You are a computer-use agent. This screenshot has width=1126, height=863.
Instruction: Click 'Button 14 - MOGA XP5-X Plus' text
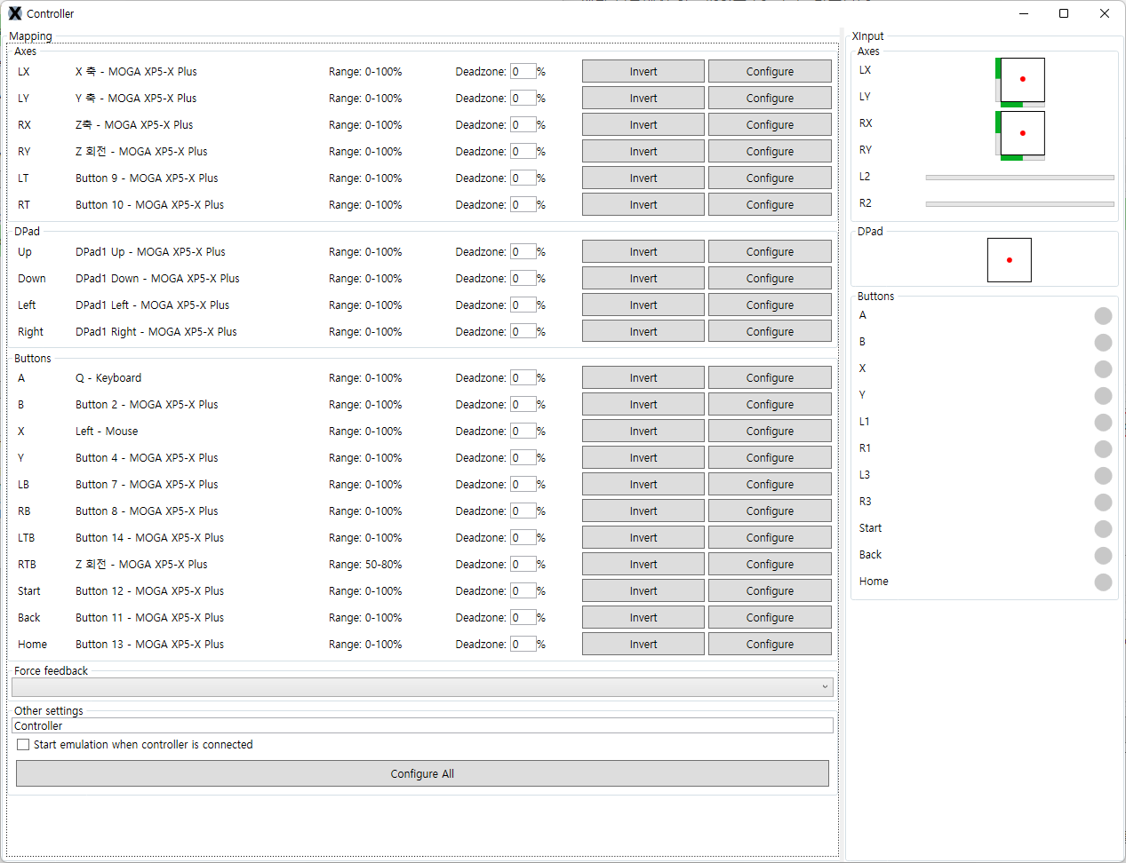coord(149,538)
